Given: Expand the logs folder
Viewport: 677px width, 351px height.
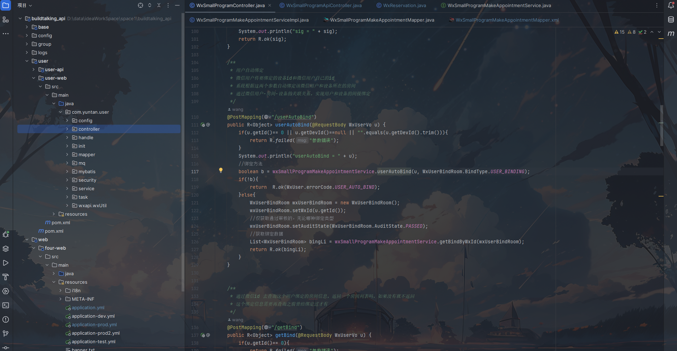Looking at the screenshot, I should 27,52.
